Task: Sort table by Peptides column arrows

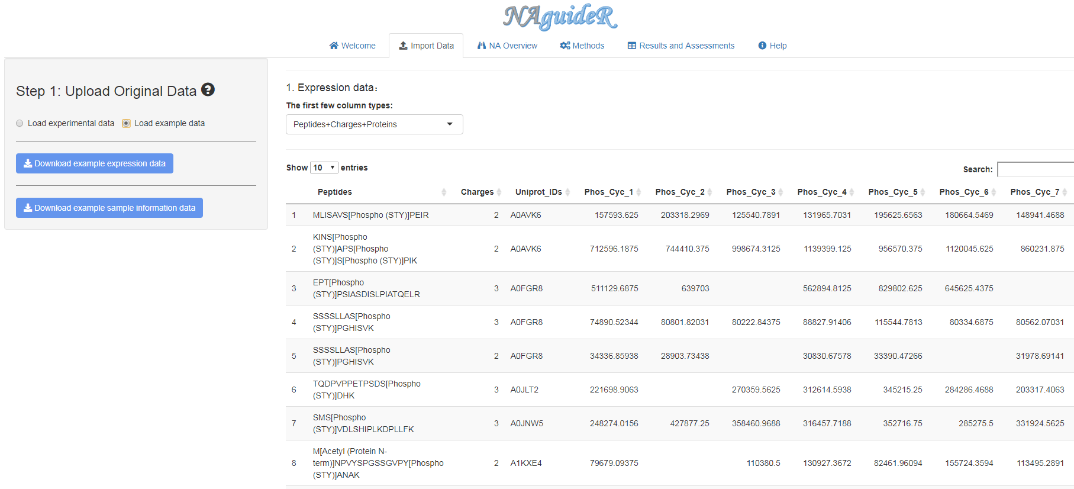Action: click(444, 192)
